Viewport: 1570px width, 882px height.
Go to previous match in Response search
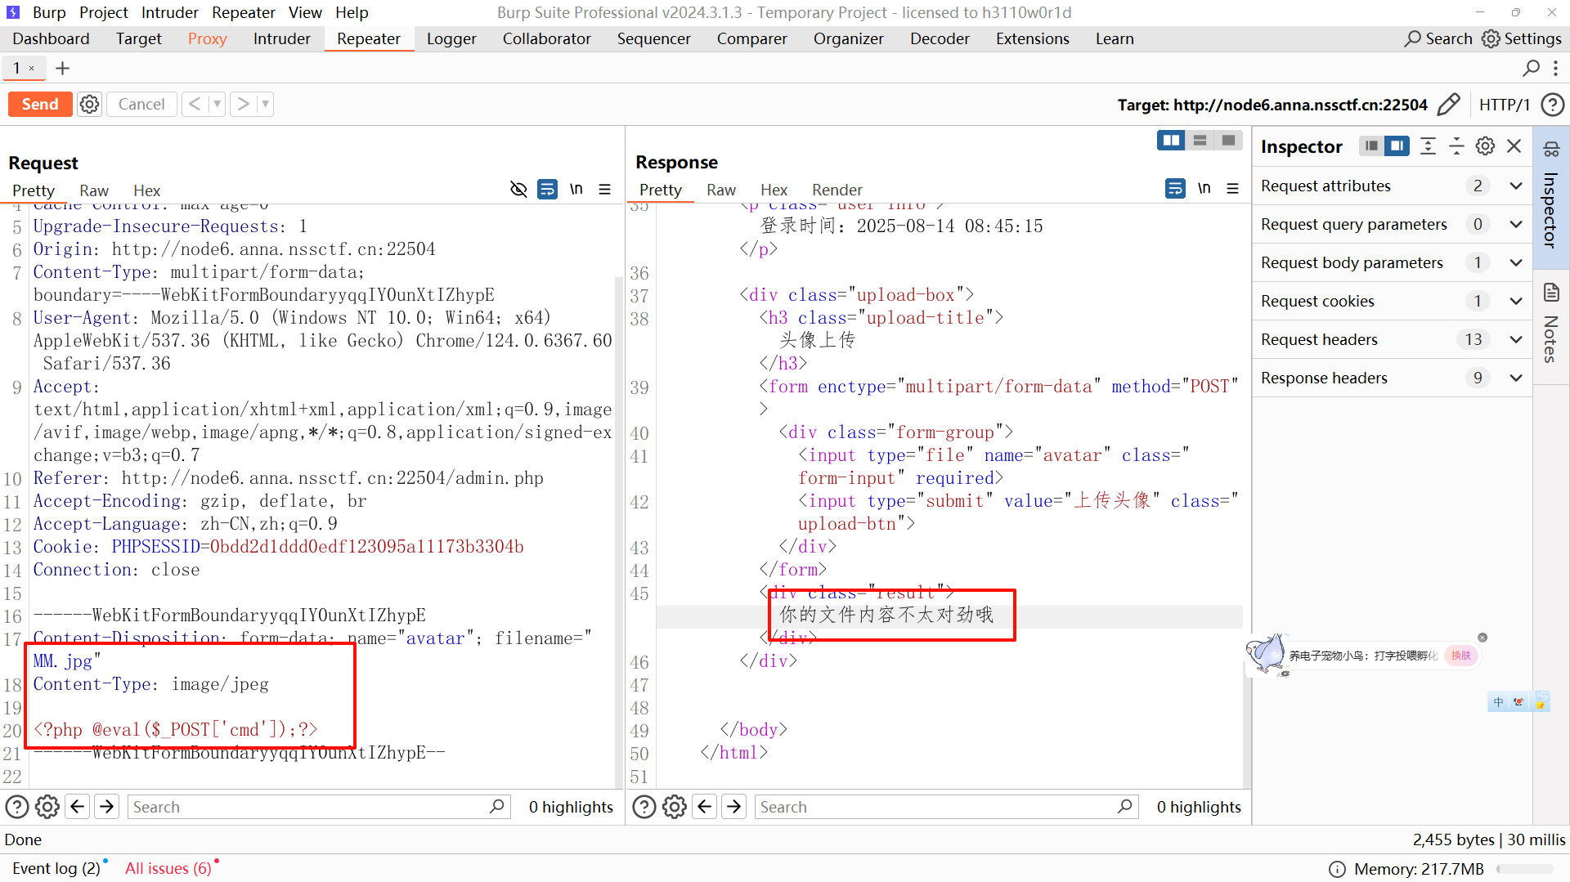point(705,807)
